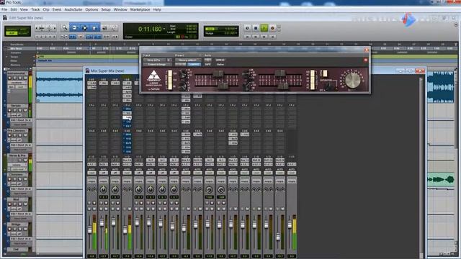Screen dimensions: 461x259
Task: Click the Mix window title icon
Action: coord(87,71)
